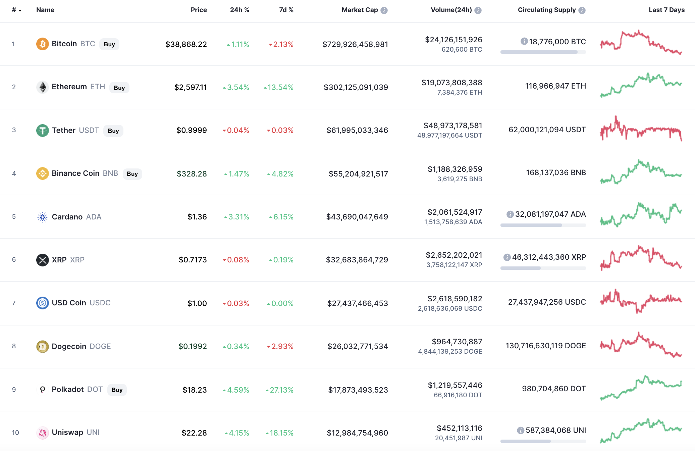
Task: Click info icon next to Bitcoin supply
Action: tap(524, 41)
